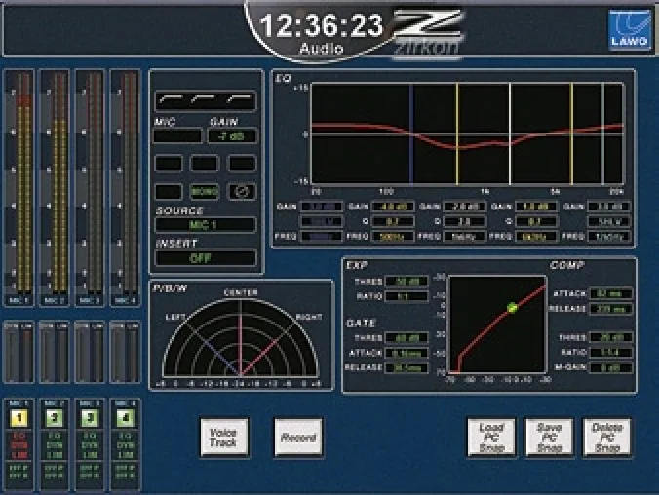
Task: Click the fifth EQ band FREQ field
Action: point(609,237)
